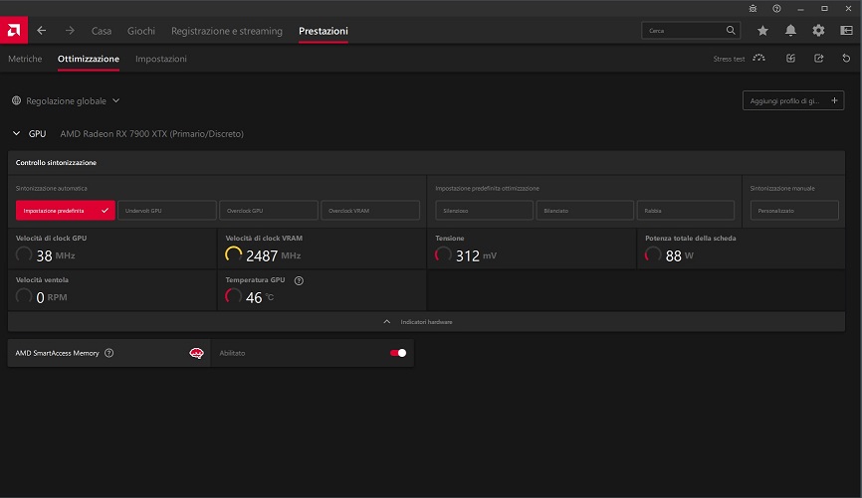Click the red brain SmartAccess Memory icon
This screenshot has width=862, height=498.
196,353
